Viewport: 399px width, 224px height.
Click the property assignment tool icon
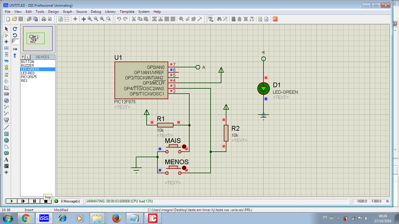(225, 19)
